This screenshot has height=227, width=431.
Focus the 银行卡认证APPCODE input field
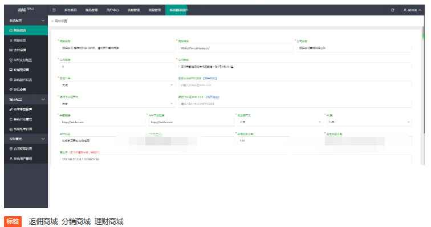tap(295, 104)
